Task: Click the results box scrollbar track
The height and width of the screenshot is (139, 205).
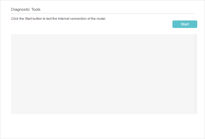Action: [195, 74]
